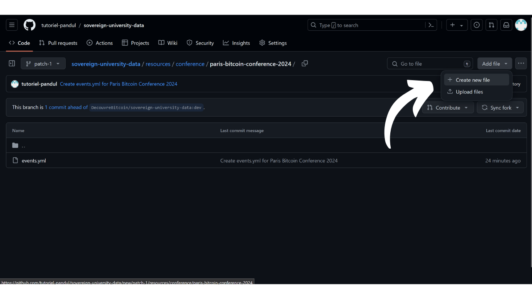Viewport: 532px width, 299px height.
Task: Click the GitHub logo homepage icon
Action: [x=30, y=25]
